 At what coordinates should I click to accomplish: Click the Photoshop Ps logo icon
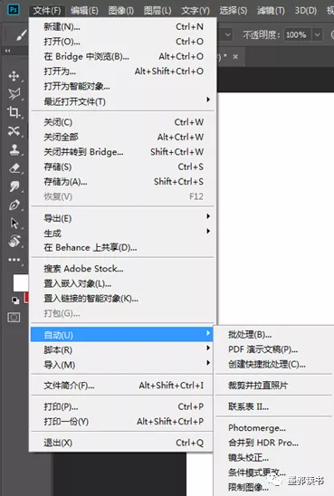tap(14, 9)
